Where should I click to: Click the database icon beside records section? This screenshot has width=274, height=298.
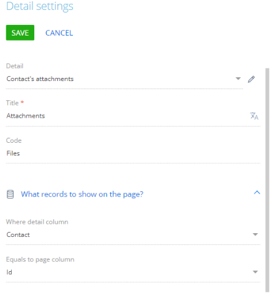[x=10, y=195]
